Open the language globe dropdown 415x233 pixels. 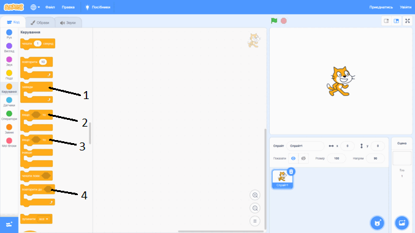[x=35, y=7]
